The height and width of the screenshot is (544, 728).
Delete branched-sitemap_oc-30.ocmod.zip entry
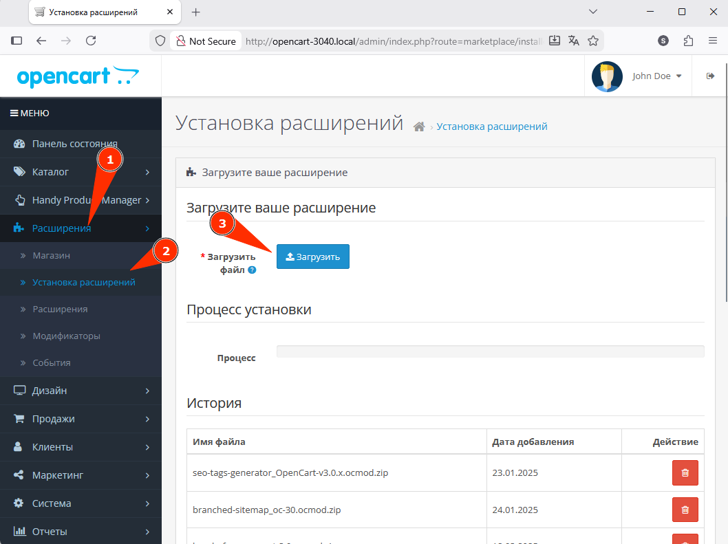click(685, 510)
